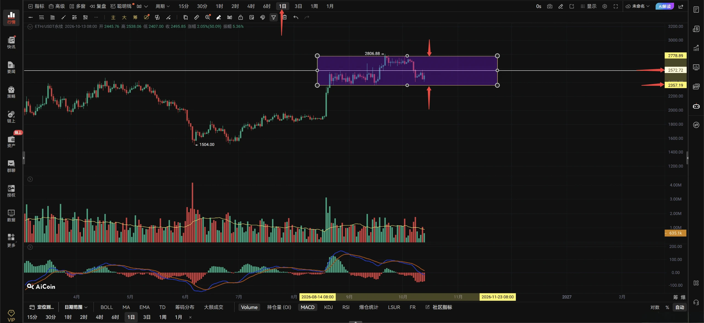
Task: Open the 指标 indicators menu
Action: [36, 6]
